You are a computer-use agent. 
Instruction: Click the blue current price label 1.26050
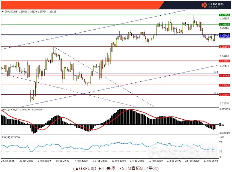pyautogui.click(x=225, y=36)
